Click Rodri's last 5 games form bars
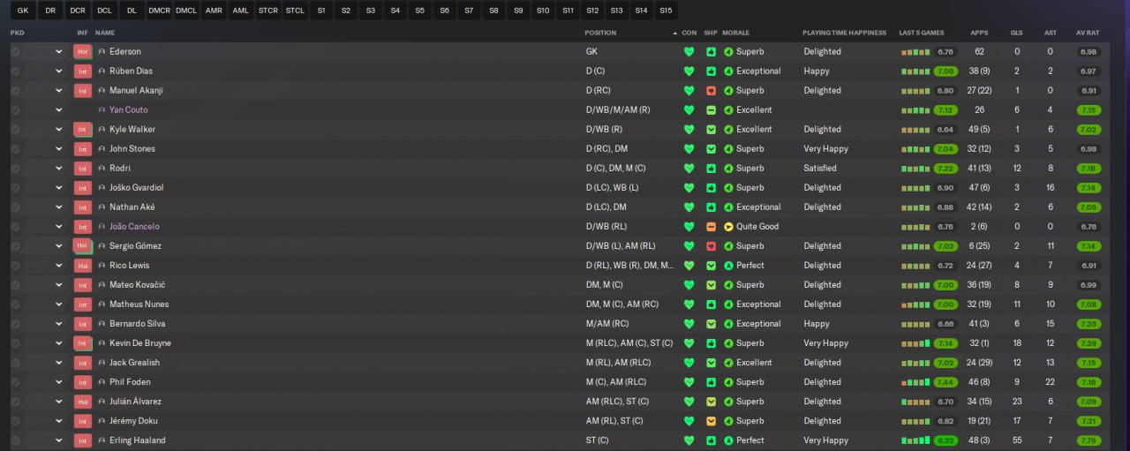 pos(915,169)
